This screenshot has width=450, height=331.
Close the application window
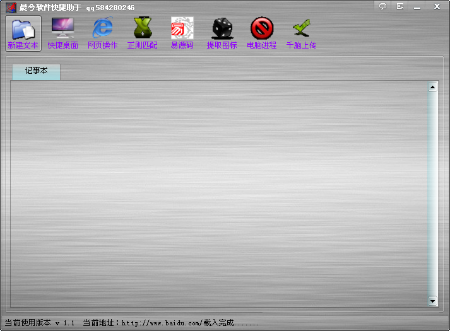point(437,6)
